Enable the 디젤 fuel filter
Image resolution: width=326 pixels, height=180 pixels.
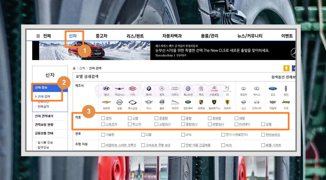(143, 135)
